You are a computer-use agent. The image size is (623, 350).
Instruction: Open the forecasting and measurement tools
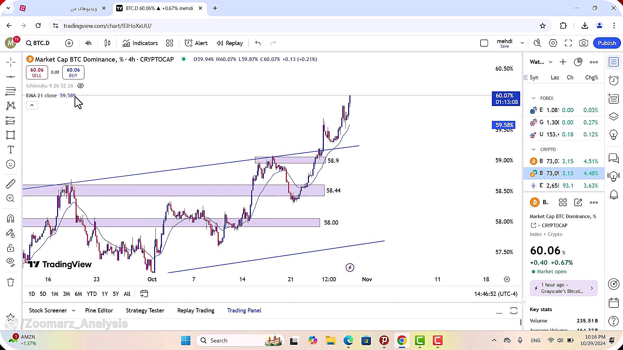11,121
